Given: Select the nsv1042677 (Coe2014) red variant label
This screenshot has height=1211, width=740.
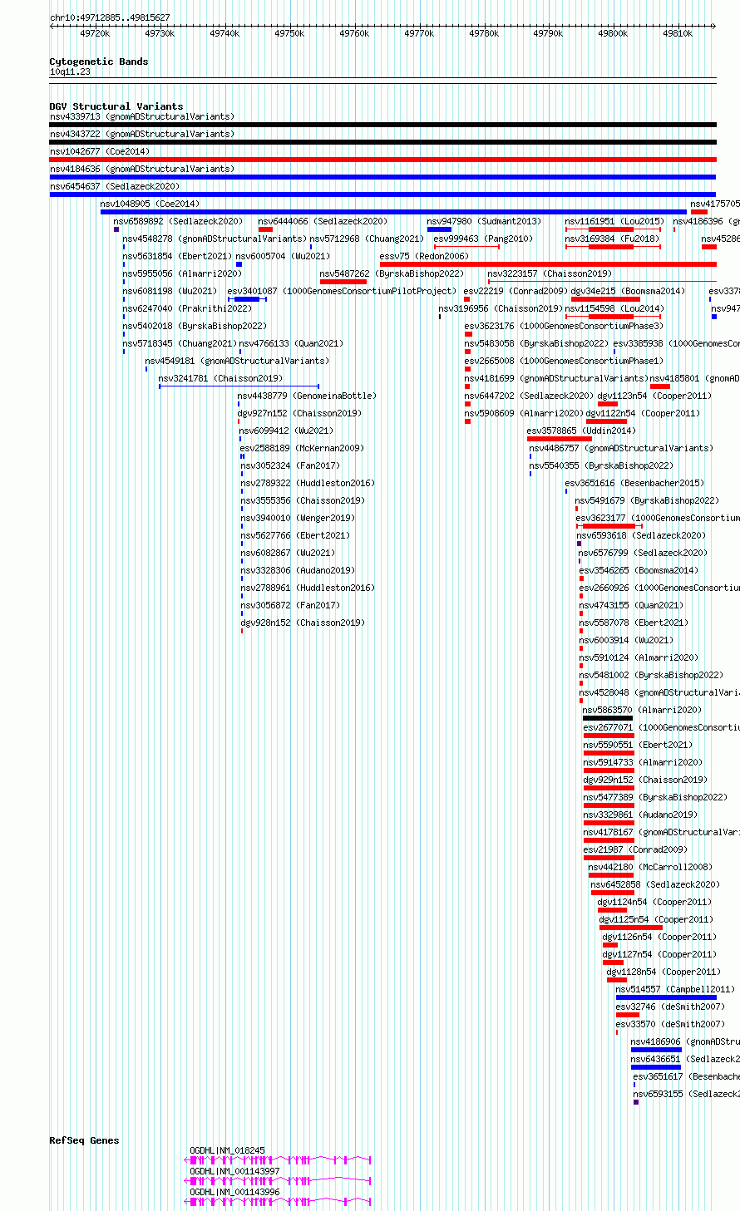Looking at the screenshot, I should click(100, 151).
